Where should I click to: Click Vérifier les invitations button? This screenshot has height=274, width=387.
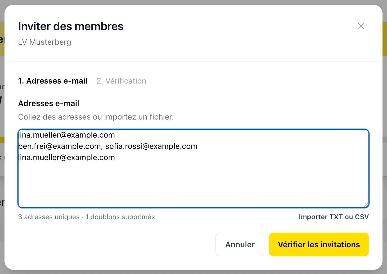click(x=319, y=244)
